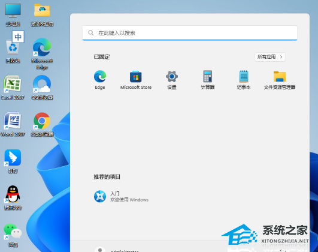Open the 设置 gear icon

point(172,79)
